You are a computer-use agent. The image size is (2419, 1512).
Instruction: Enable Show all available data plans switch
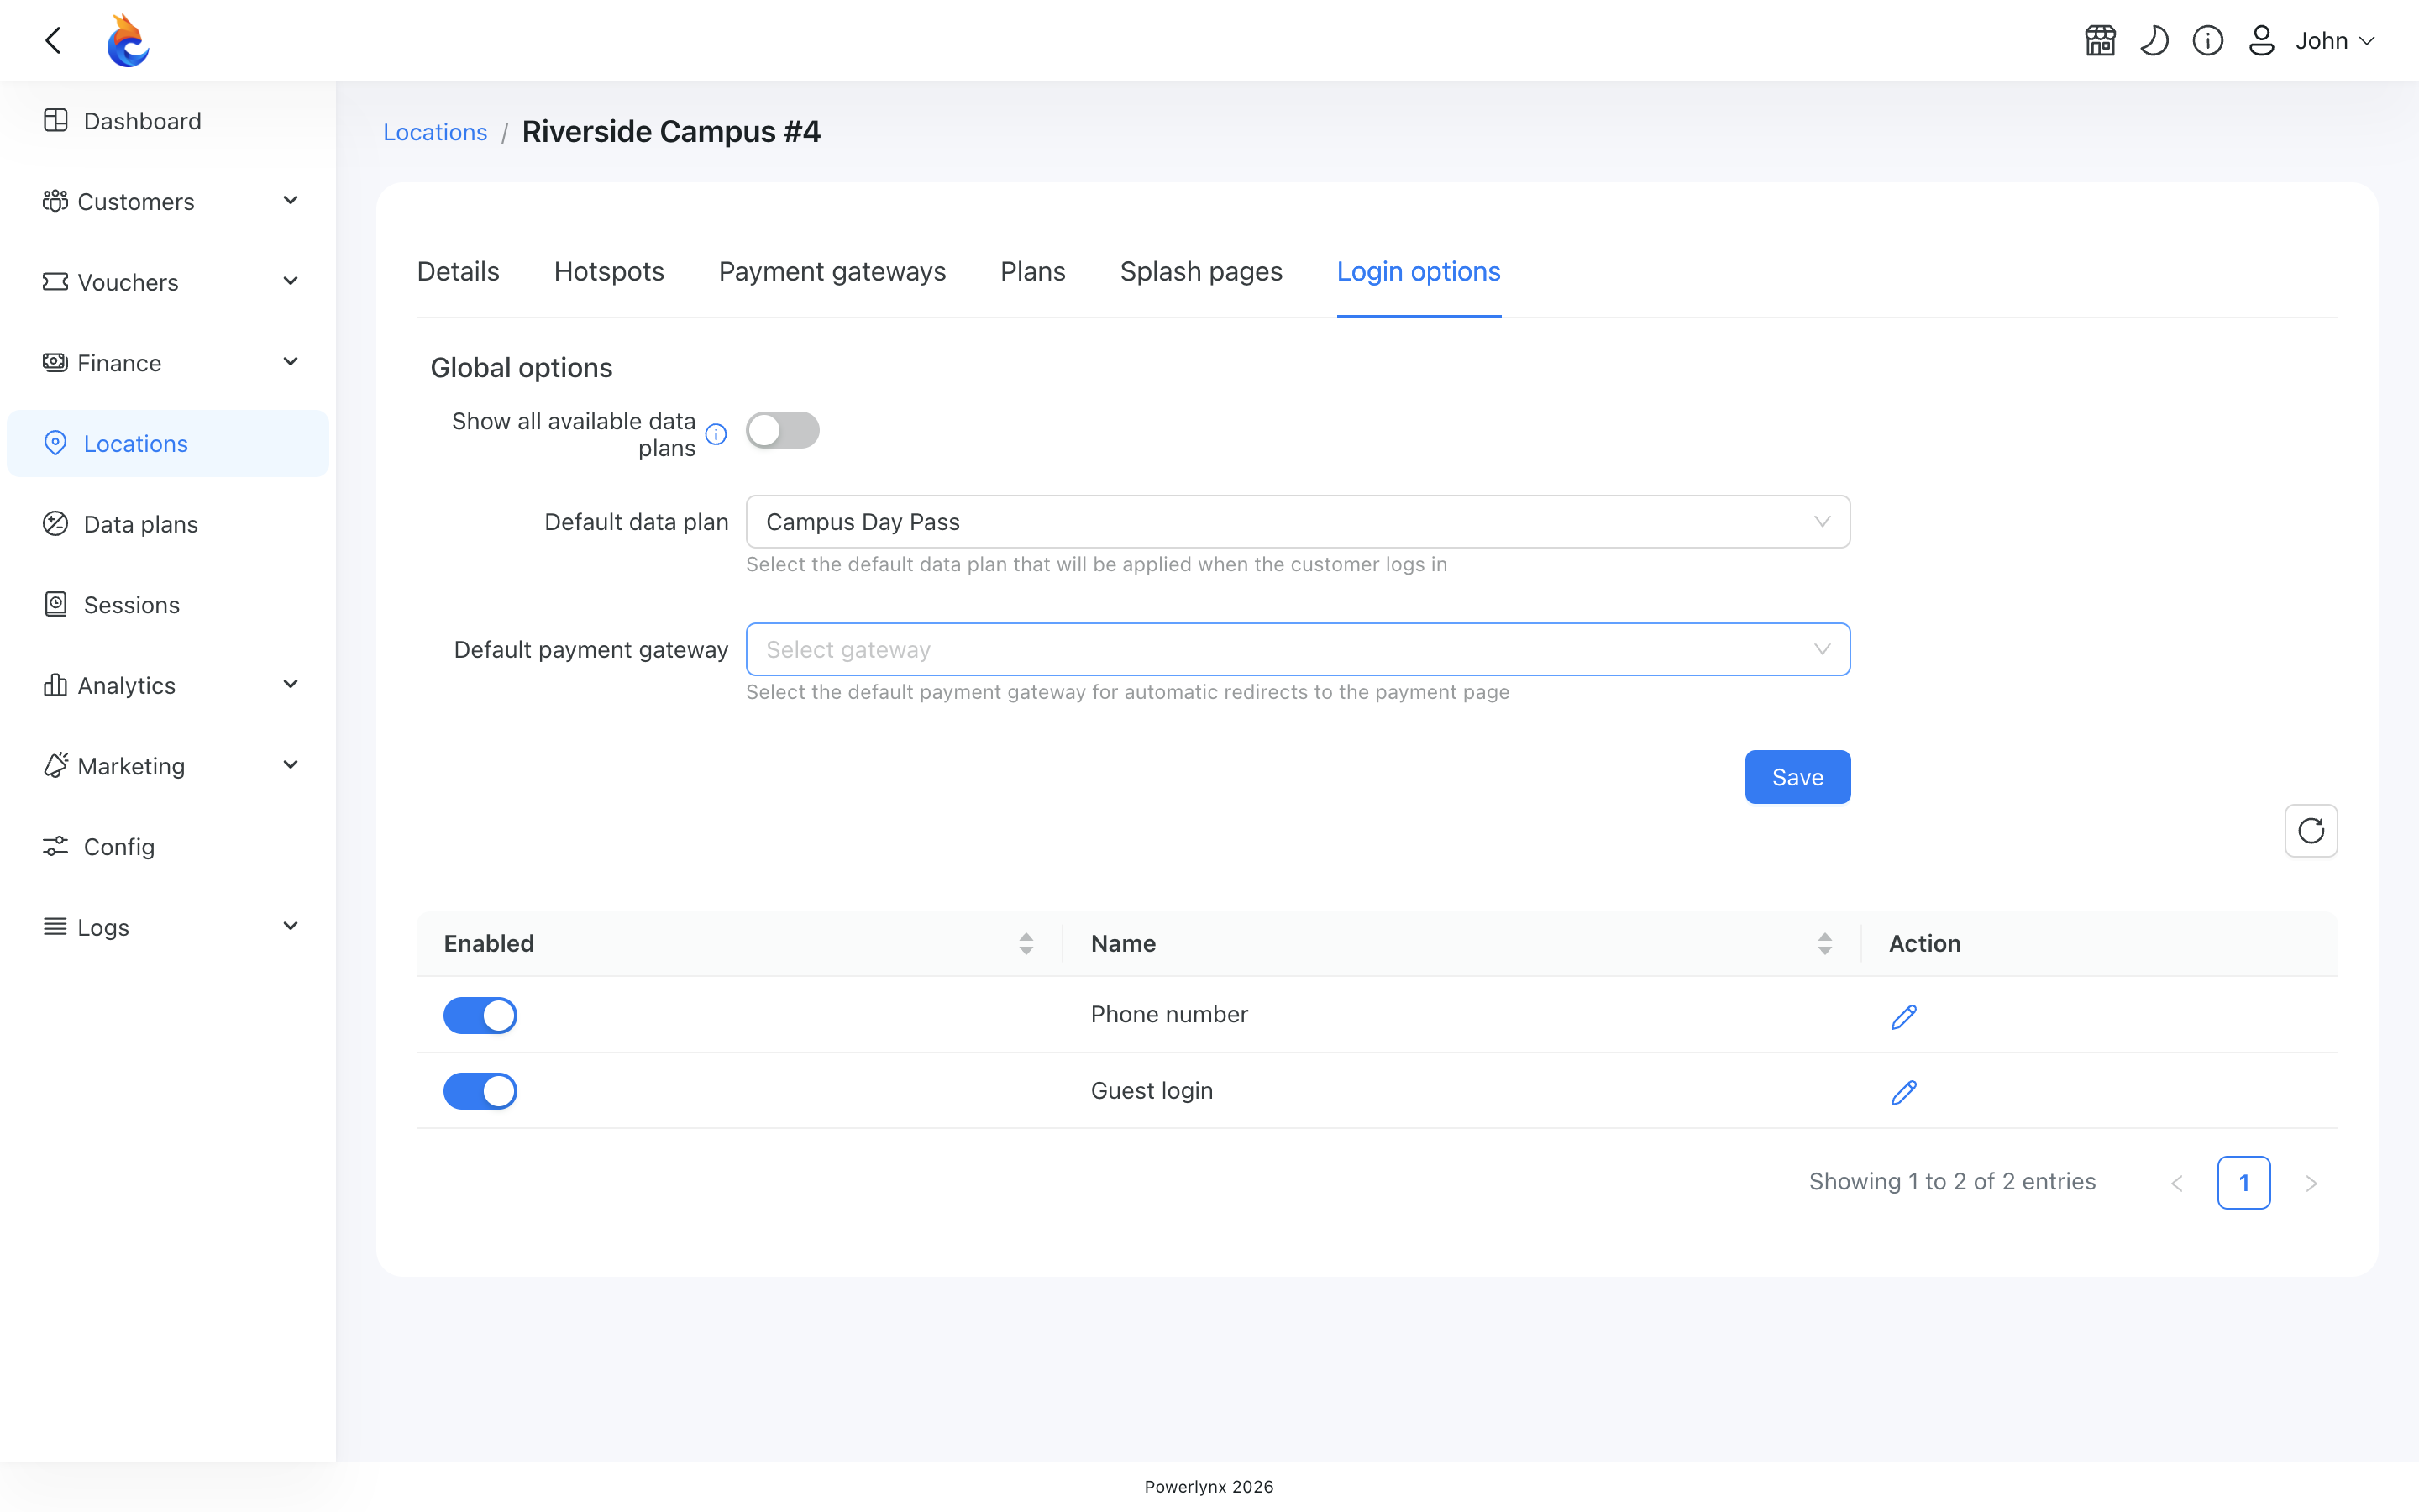[x=783, y=431]
